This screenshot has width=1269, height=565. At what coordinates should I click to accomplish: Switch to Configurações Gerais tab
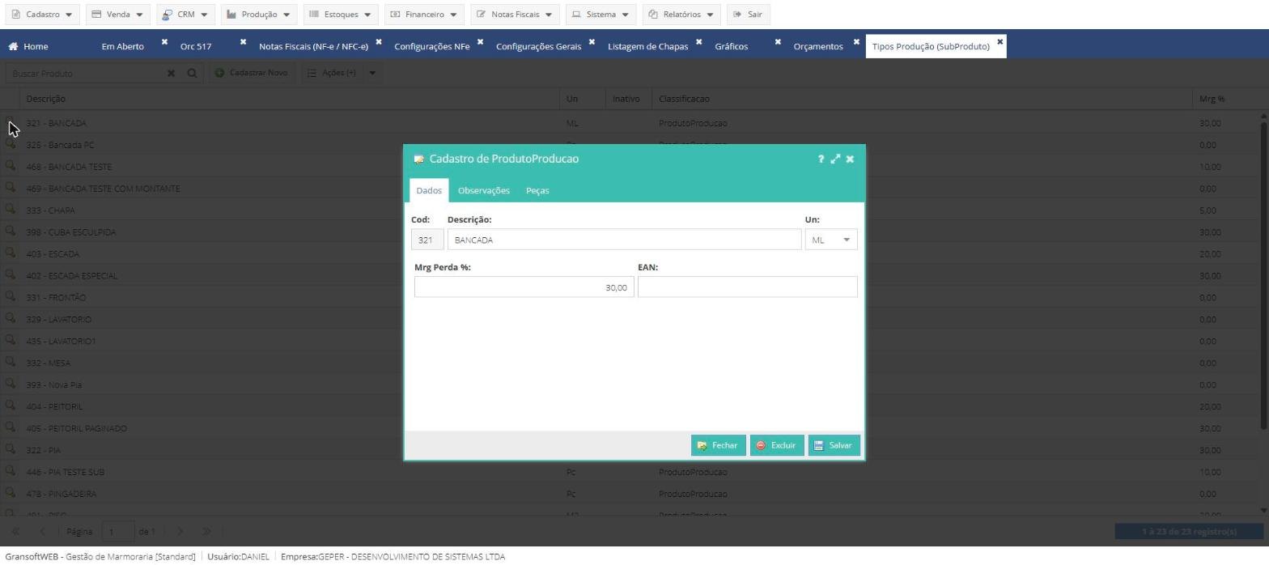538,46
